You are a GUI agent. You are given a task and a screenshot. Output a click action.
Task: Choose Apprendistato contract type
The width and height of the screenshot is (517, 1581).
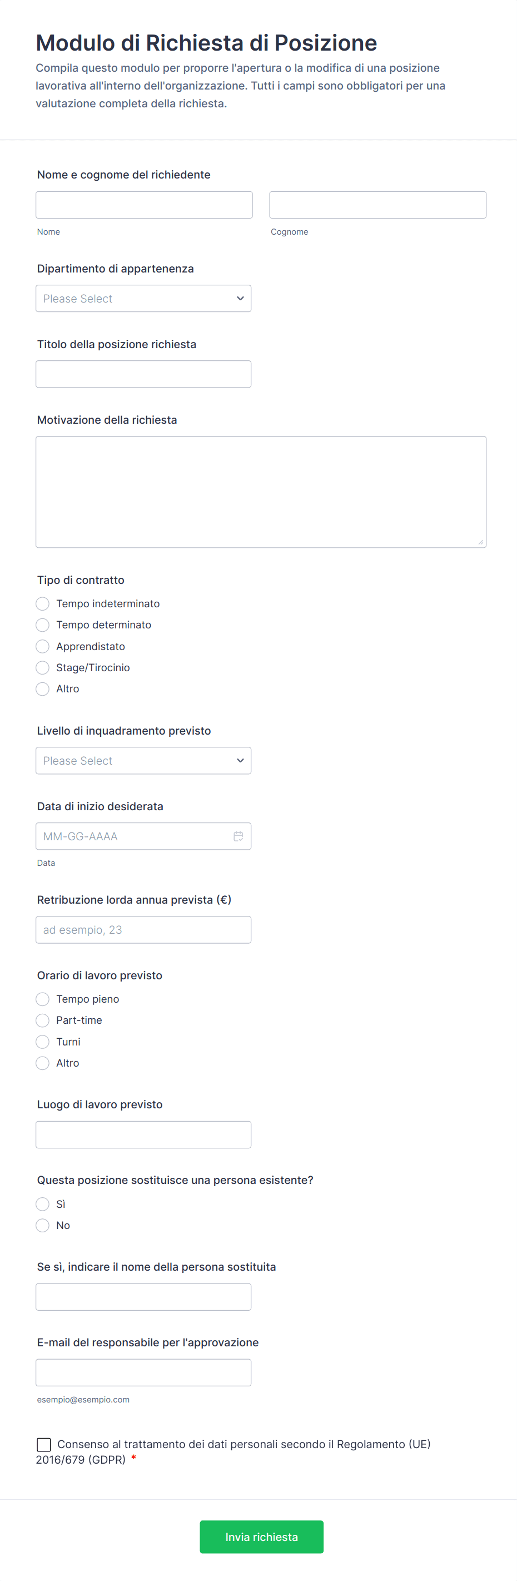pos(42,646)
